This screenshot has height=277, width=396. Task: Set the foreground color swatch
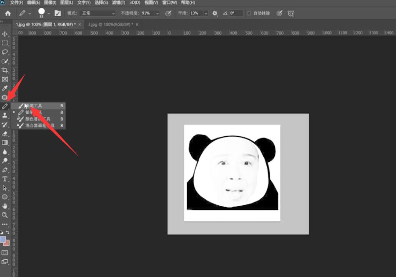point(3,239)
